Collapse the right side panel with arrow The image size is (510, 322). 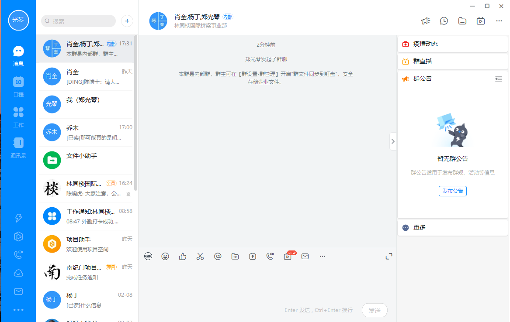pos(393,141)
